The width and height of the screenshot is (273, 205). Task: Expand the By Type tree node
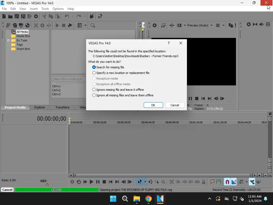coord(8,41)
